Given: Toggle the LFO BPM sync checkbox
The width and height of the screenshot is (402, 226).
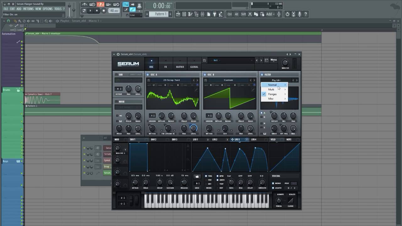Looking at the screenshot, I should [217, 176].
